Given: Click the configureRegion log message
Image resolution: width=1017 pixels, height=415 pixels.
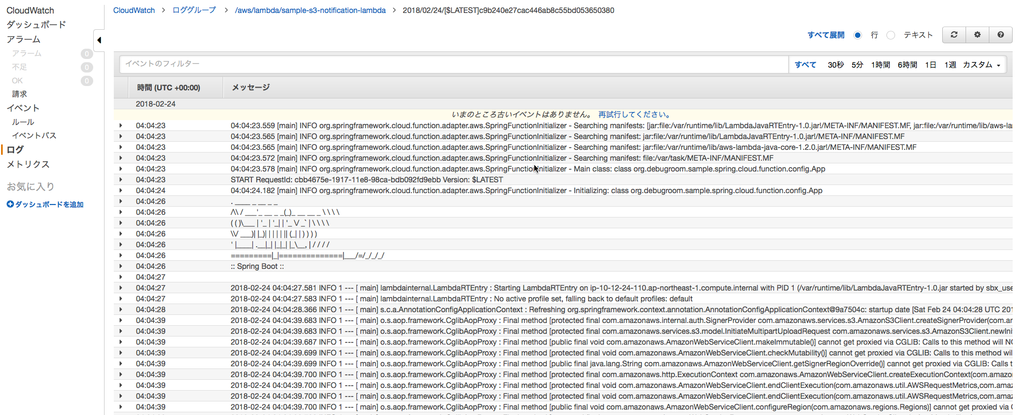Looking at the screenshot, I should [621, 407].
